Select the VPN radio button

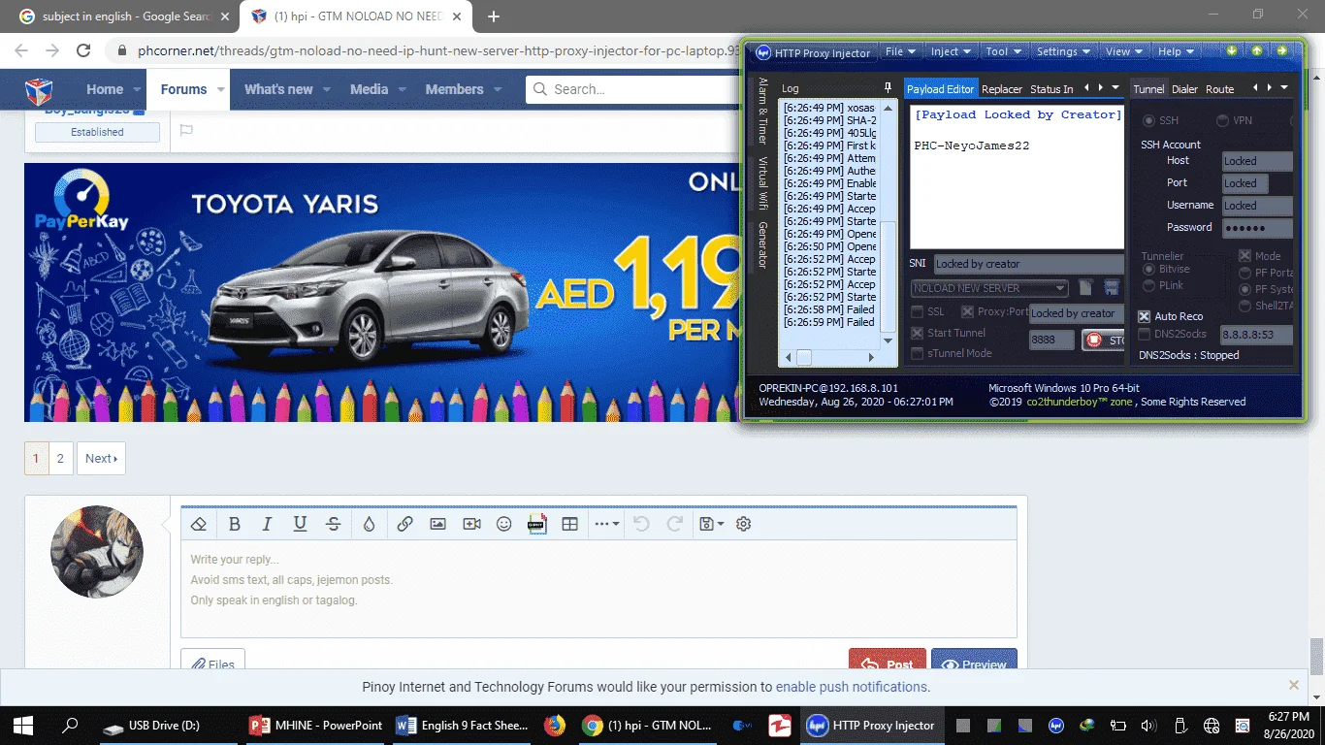click(x=1222, y=120)
